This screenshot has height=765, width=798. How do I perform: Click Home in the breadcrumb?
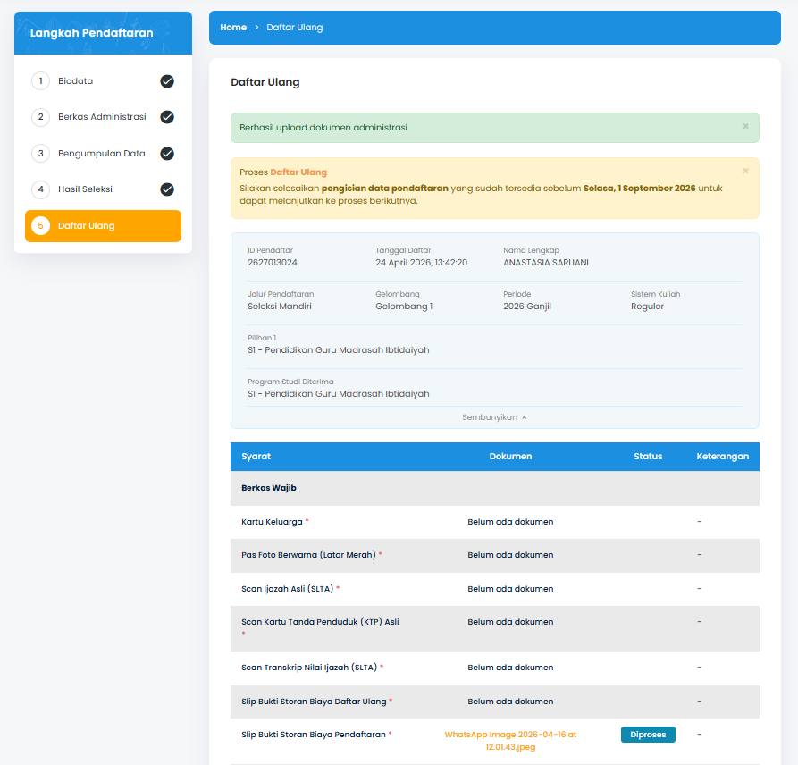tap(233, 28)
